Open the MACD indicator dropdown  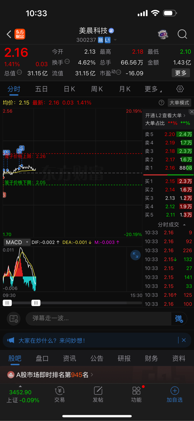point(17,242)
